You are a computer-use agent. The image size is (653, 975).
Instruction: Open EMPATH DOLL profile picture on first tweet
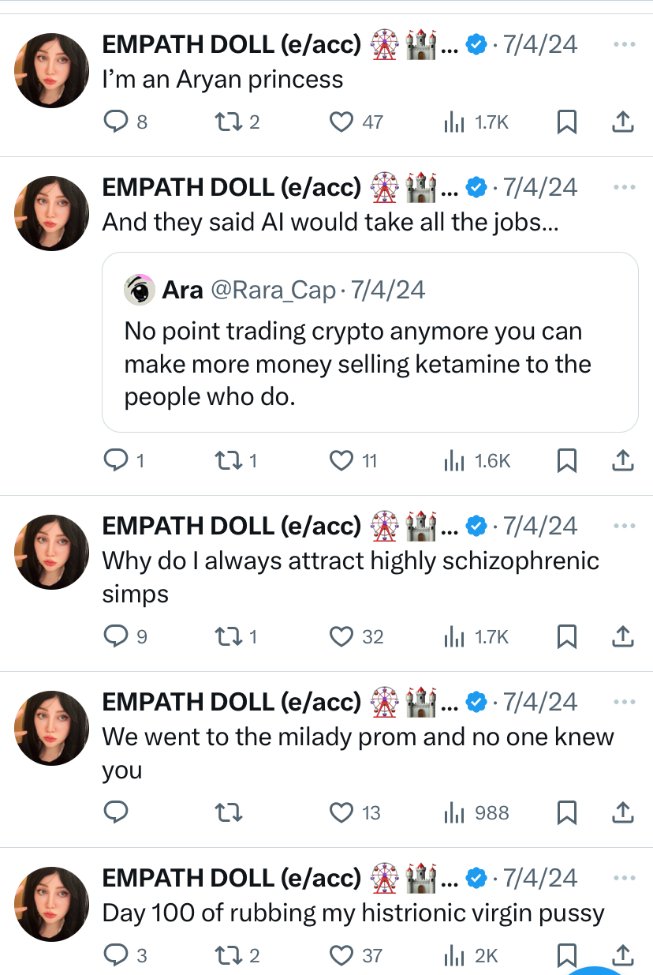[52, 70]
